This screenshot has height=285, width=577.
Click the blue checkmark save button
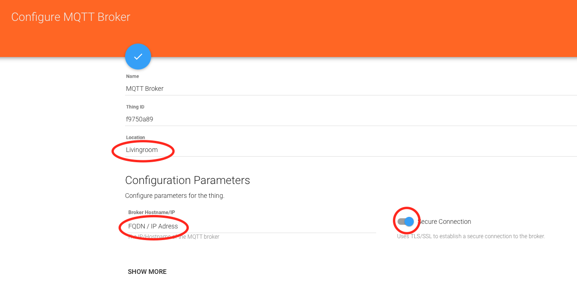(x=138, y=57)
